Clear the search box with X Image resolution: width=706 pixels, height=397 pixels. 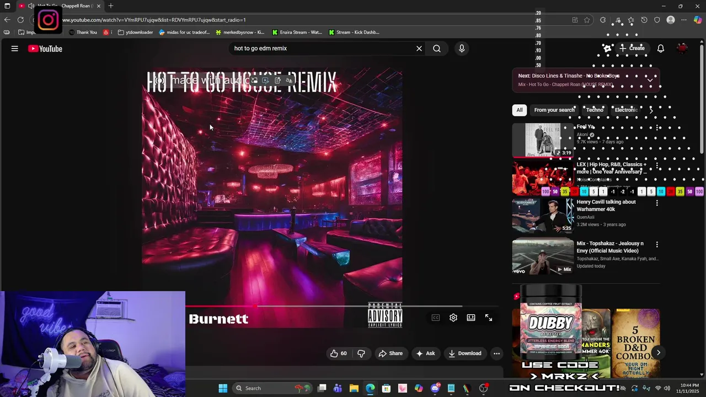[x=419, y=49]
